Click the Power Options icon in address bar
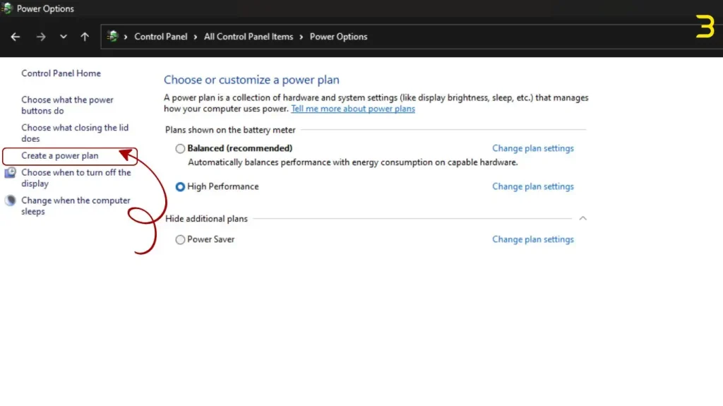 [112, 37]
